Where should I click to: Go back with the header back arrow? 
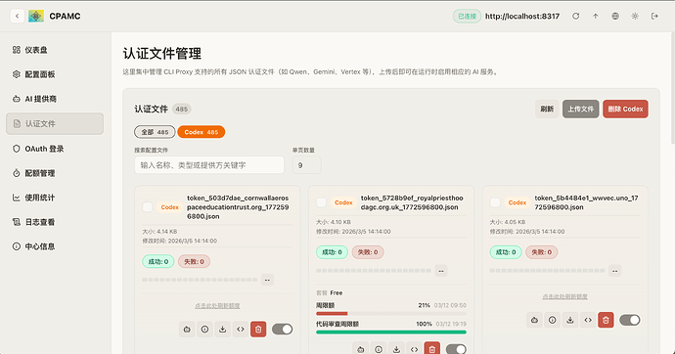(18, 17)
